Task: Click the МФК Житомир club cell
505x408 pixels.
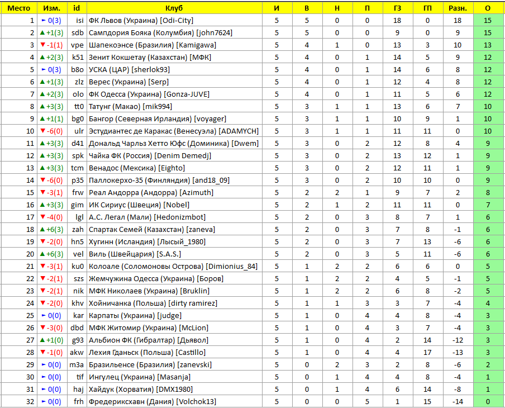Action: [174, 328]
